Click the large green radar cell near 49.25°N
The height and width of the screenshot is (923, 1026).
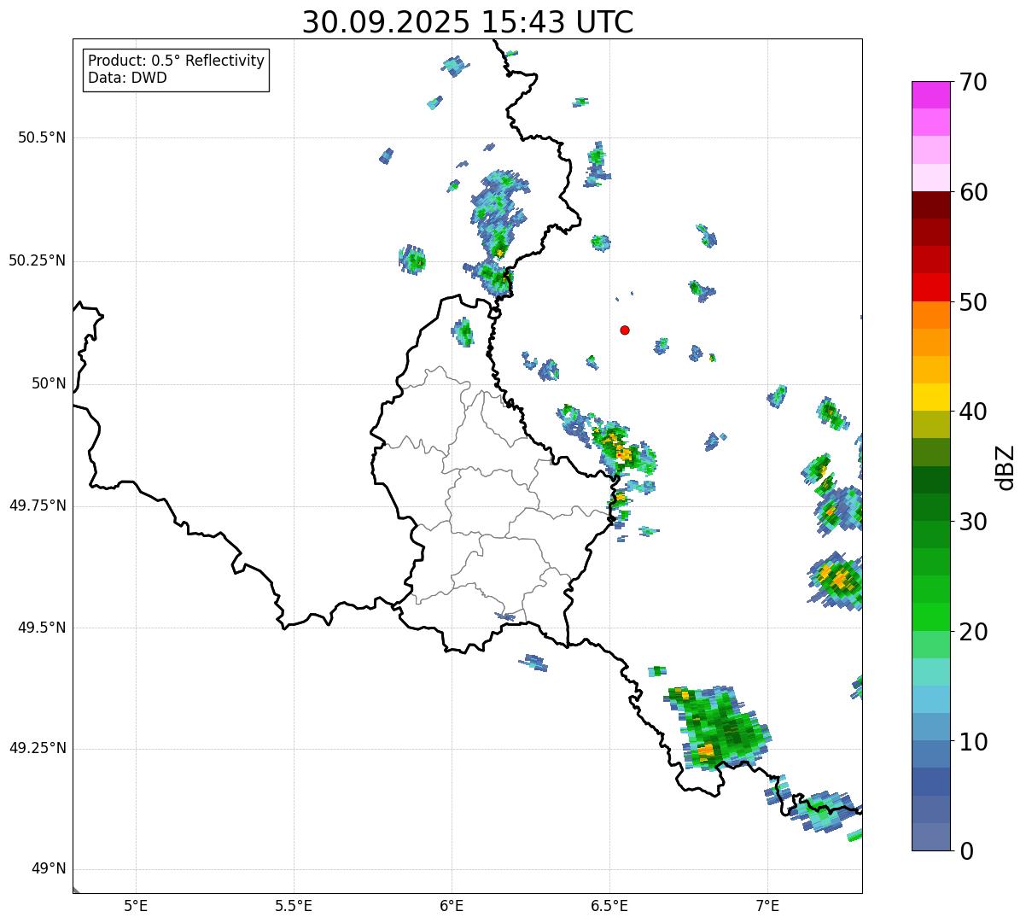(721, 727)
